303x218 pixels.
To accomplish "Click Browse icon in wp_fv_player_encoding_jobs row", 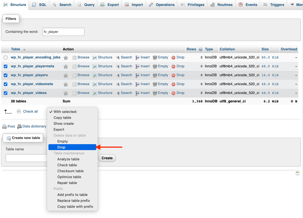I will tap(74, 57).
